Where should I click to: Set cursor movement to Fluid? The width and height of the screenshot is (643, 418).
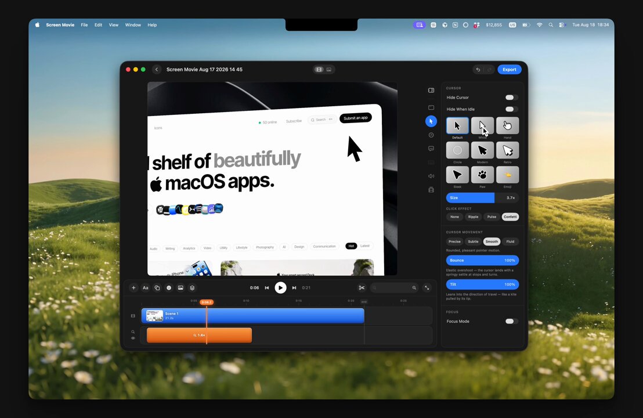pyautogui.click(x=510, y=242)
